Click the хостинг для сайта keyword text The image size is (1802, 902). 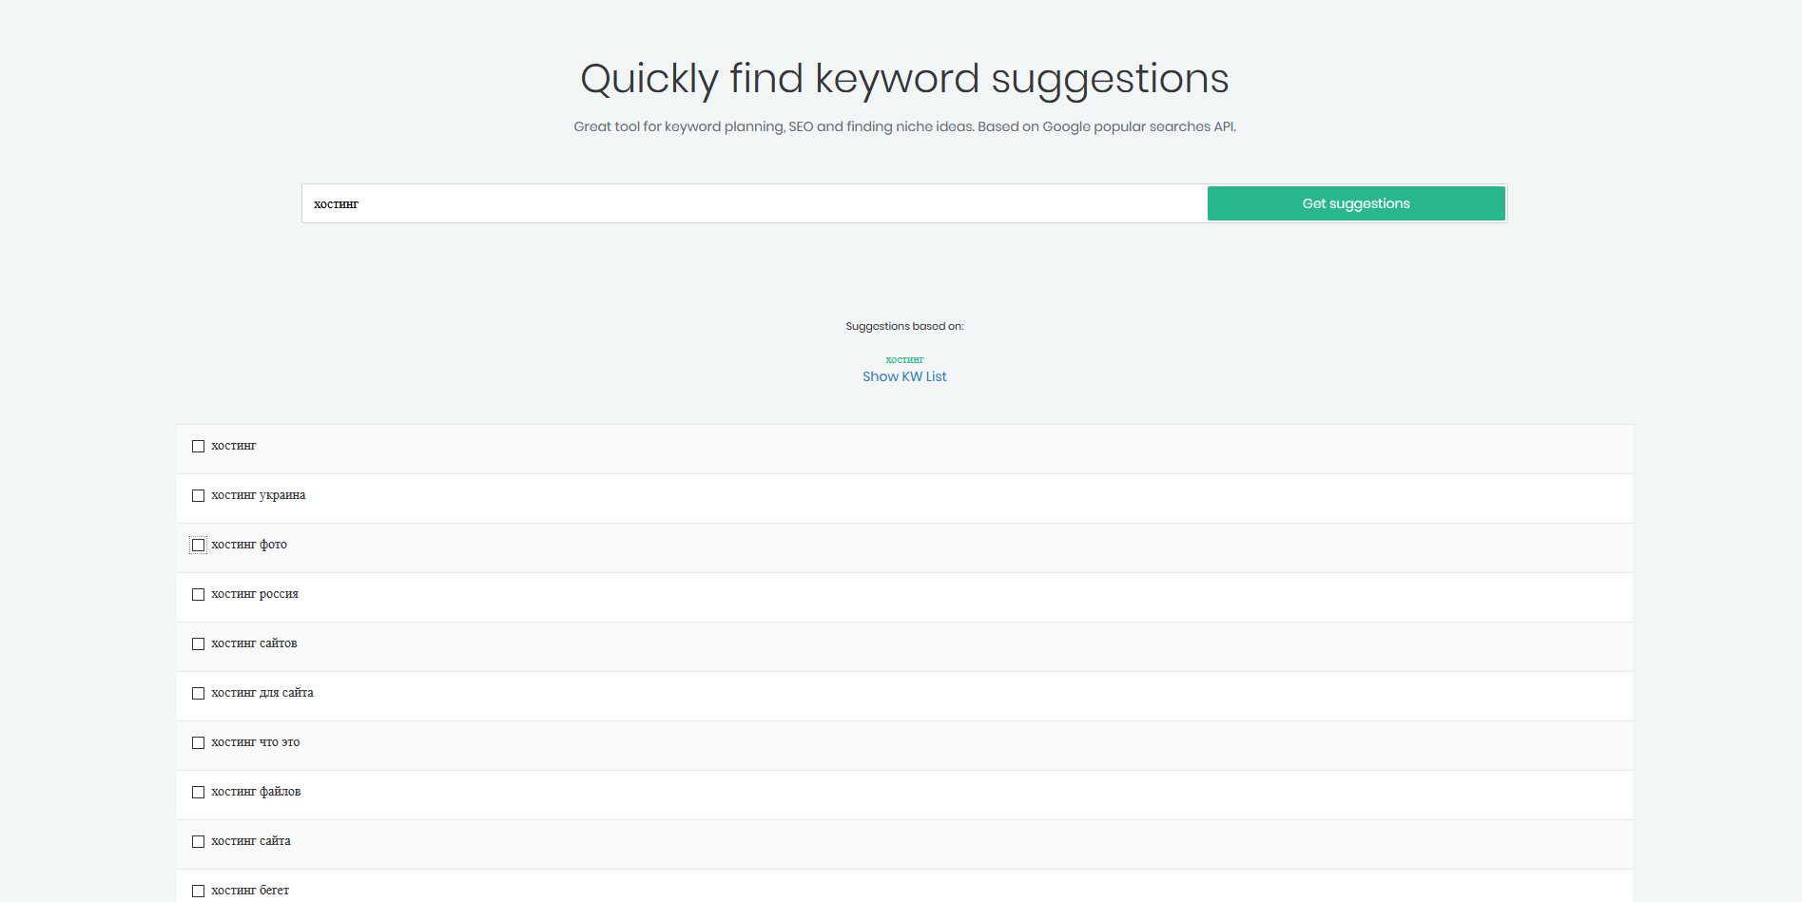pos(262,693)
